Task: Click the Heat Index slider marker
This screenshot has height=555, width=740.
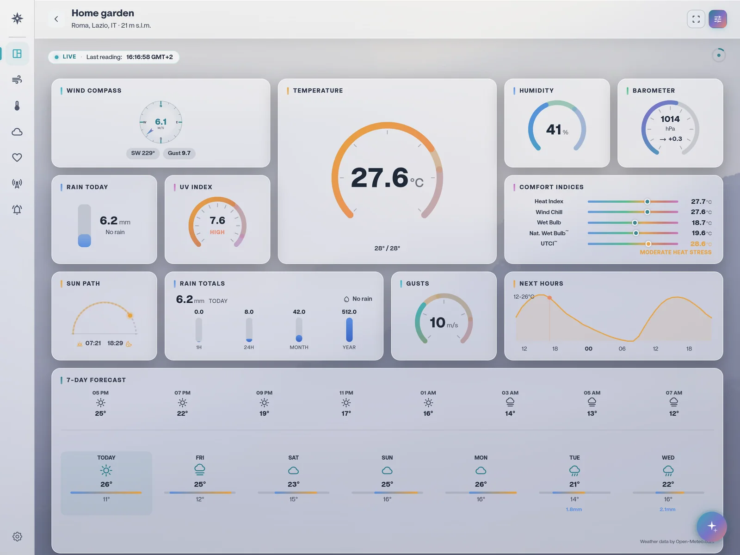Action: click(x=647, y=201)
